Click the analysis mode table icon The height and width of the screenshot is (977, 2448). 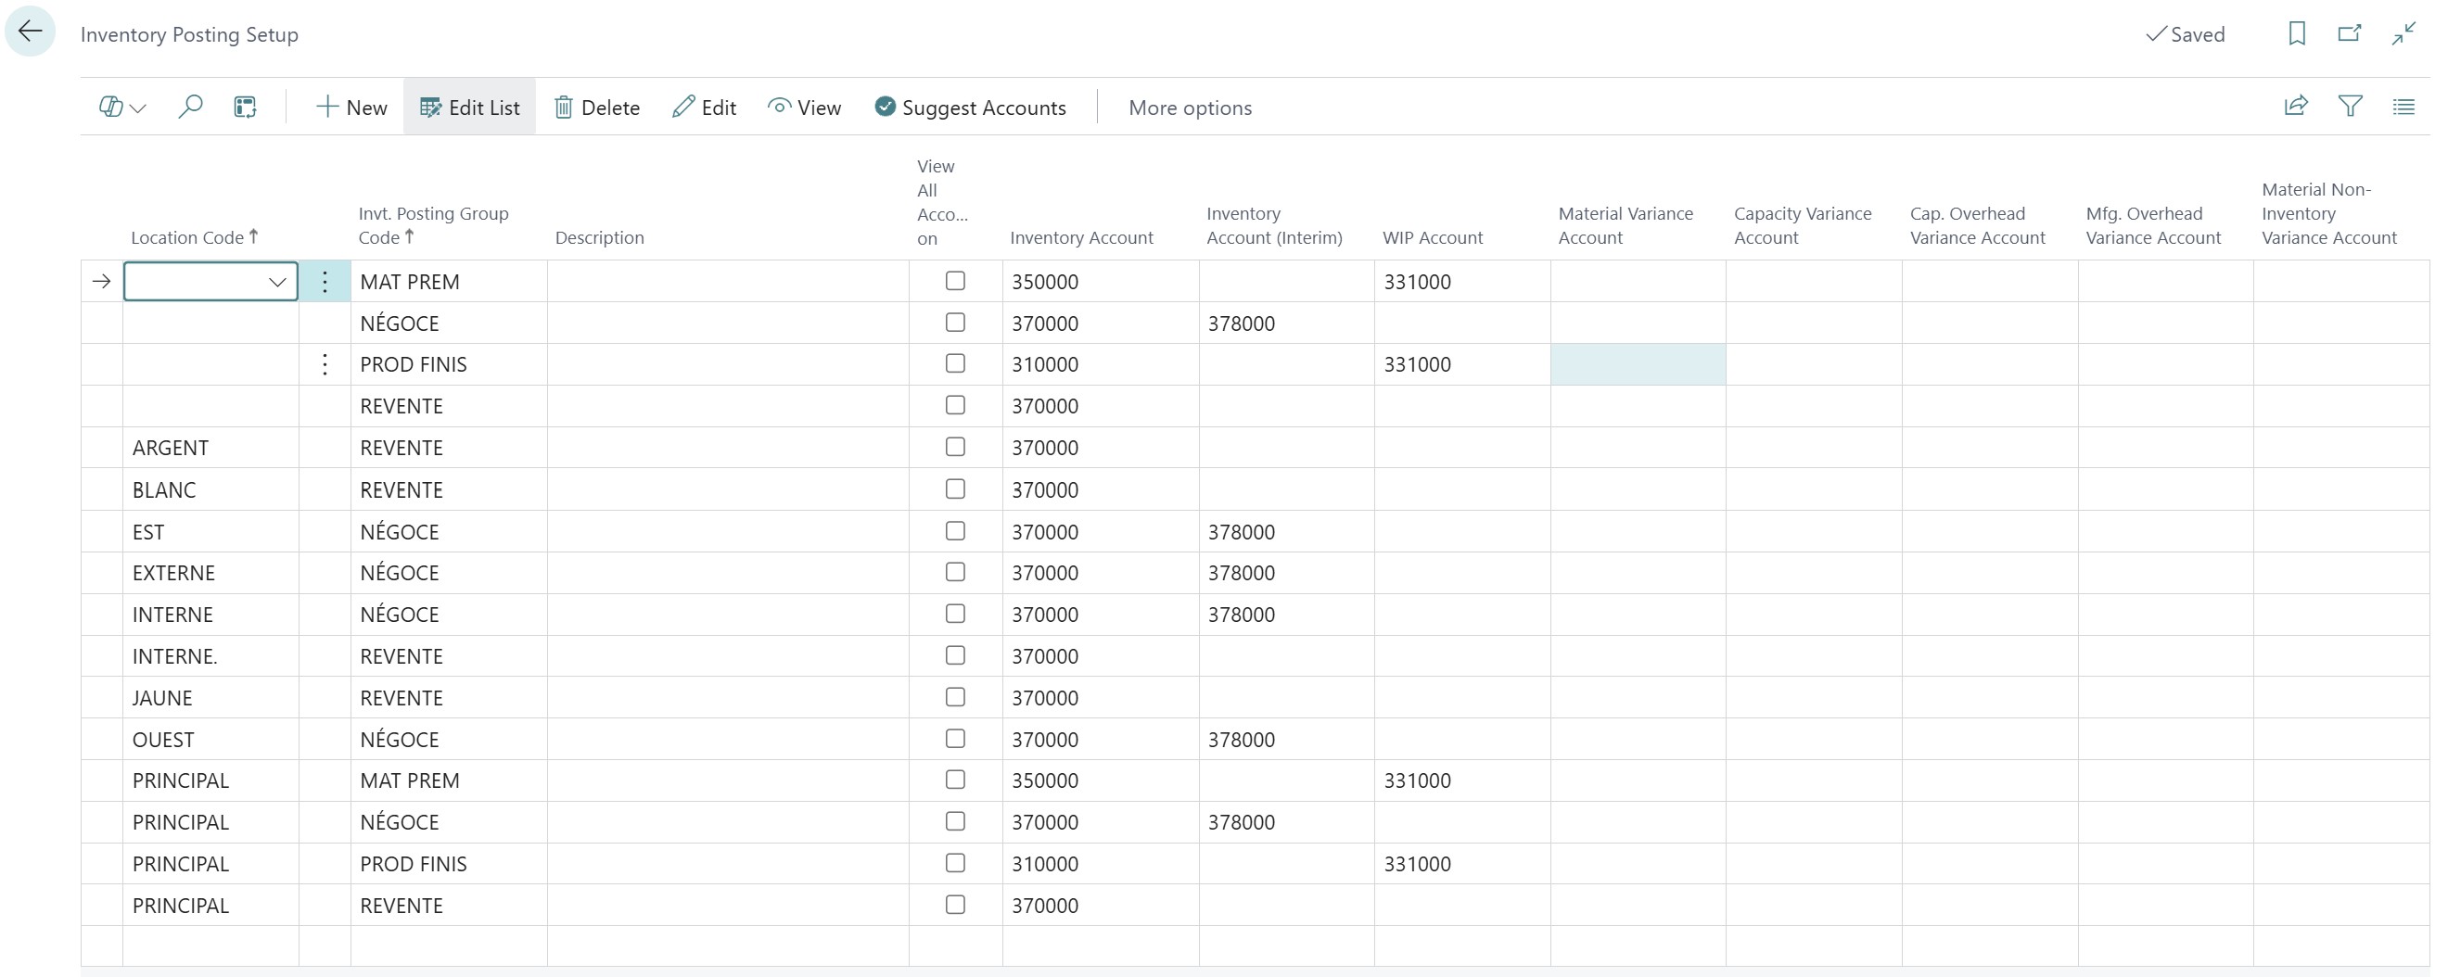pyautogui.click(x=245, y=107)
